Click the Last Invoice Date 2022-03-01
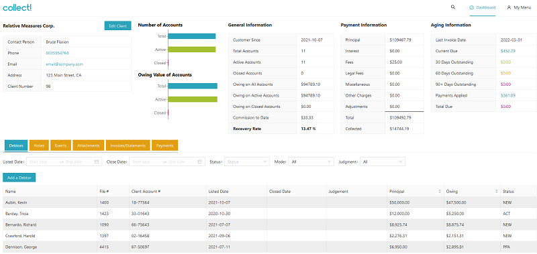This screenshot has height=254, width=537. (511, 40)
